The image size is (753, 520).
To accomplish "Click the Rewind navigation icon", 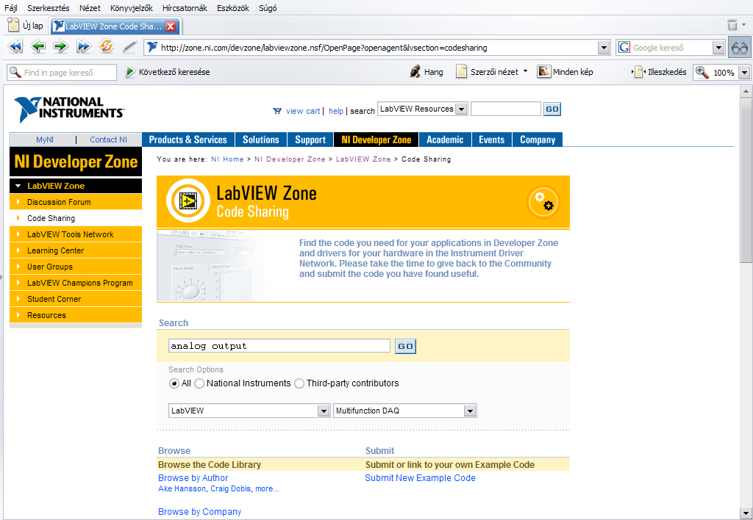I will [x=15, y=47].
